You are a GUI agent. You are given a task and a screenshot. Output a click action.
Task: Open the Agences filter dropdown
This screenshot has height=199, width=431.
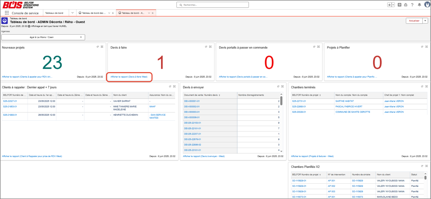pyautogui.click(x=43, y=37)
